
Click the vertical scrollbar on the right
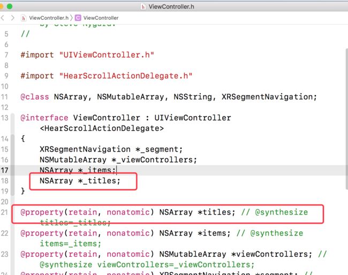347,119
